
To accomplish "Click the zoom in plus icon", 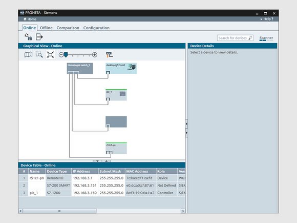I will click(95, 55).
